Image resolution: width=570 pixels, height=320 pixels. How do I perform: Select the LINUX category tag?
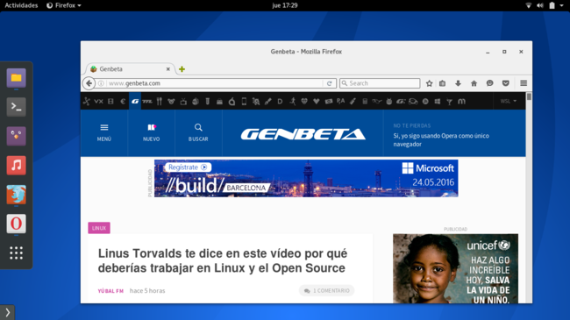point(99,228)
